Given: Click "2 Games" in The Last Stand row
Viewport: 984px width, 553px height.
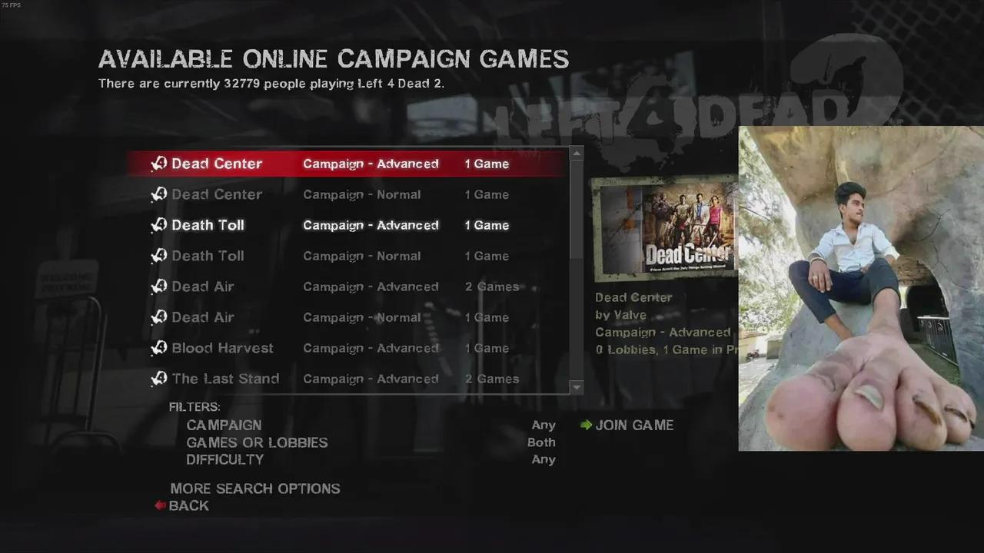Looking at the screenshot, I should (x=492, y=379).
